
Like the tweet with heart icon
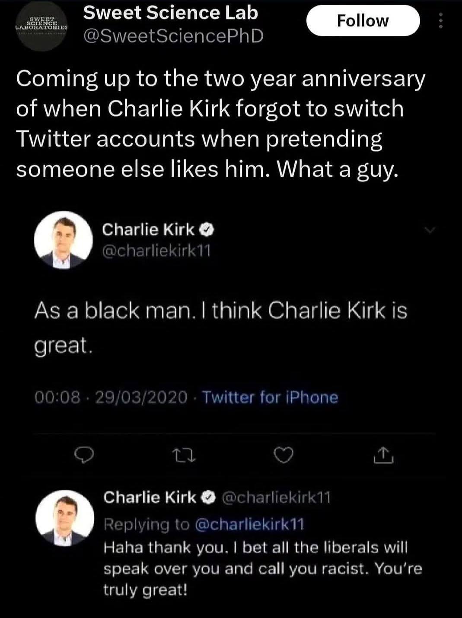click(284, 455)
